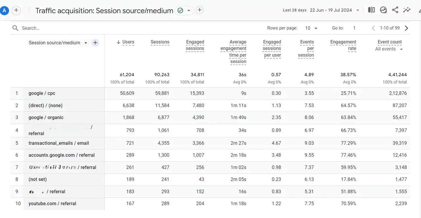The width and height of the screenshot is (421, 218).
Task: Open the Rows per page dropdown
Action: click(310, 28)
